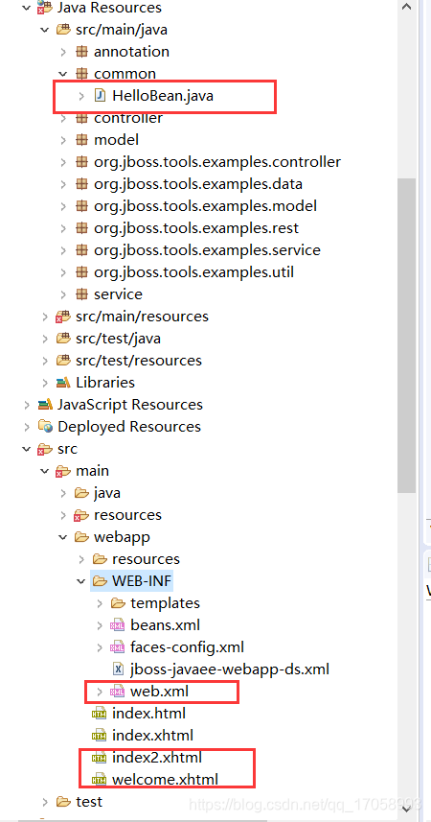Select the Libraries node label
The image size is (431, 822).
point(105,382)
